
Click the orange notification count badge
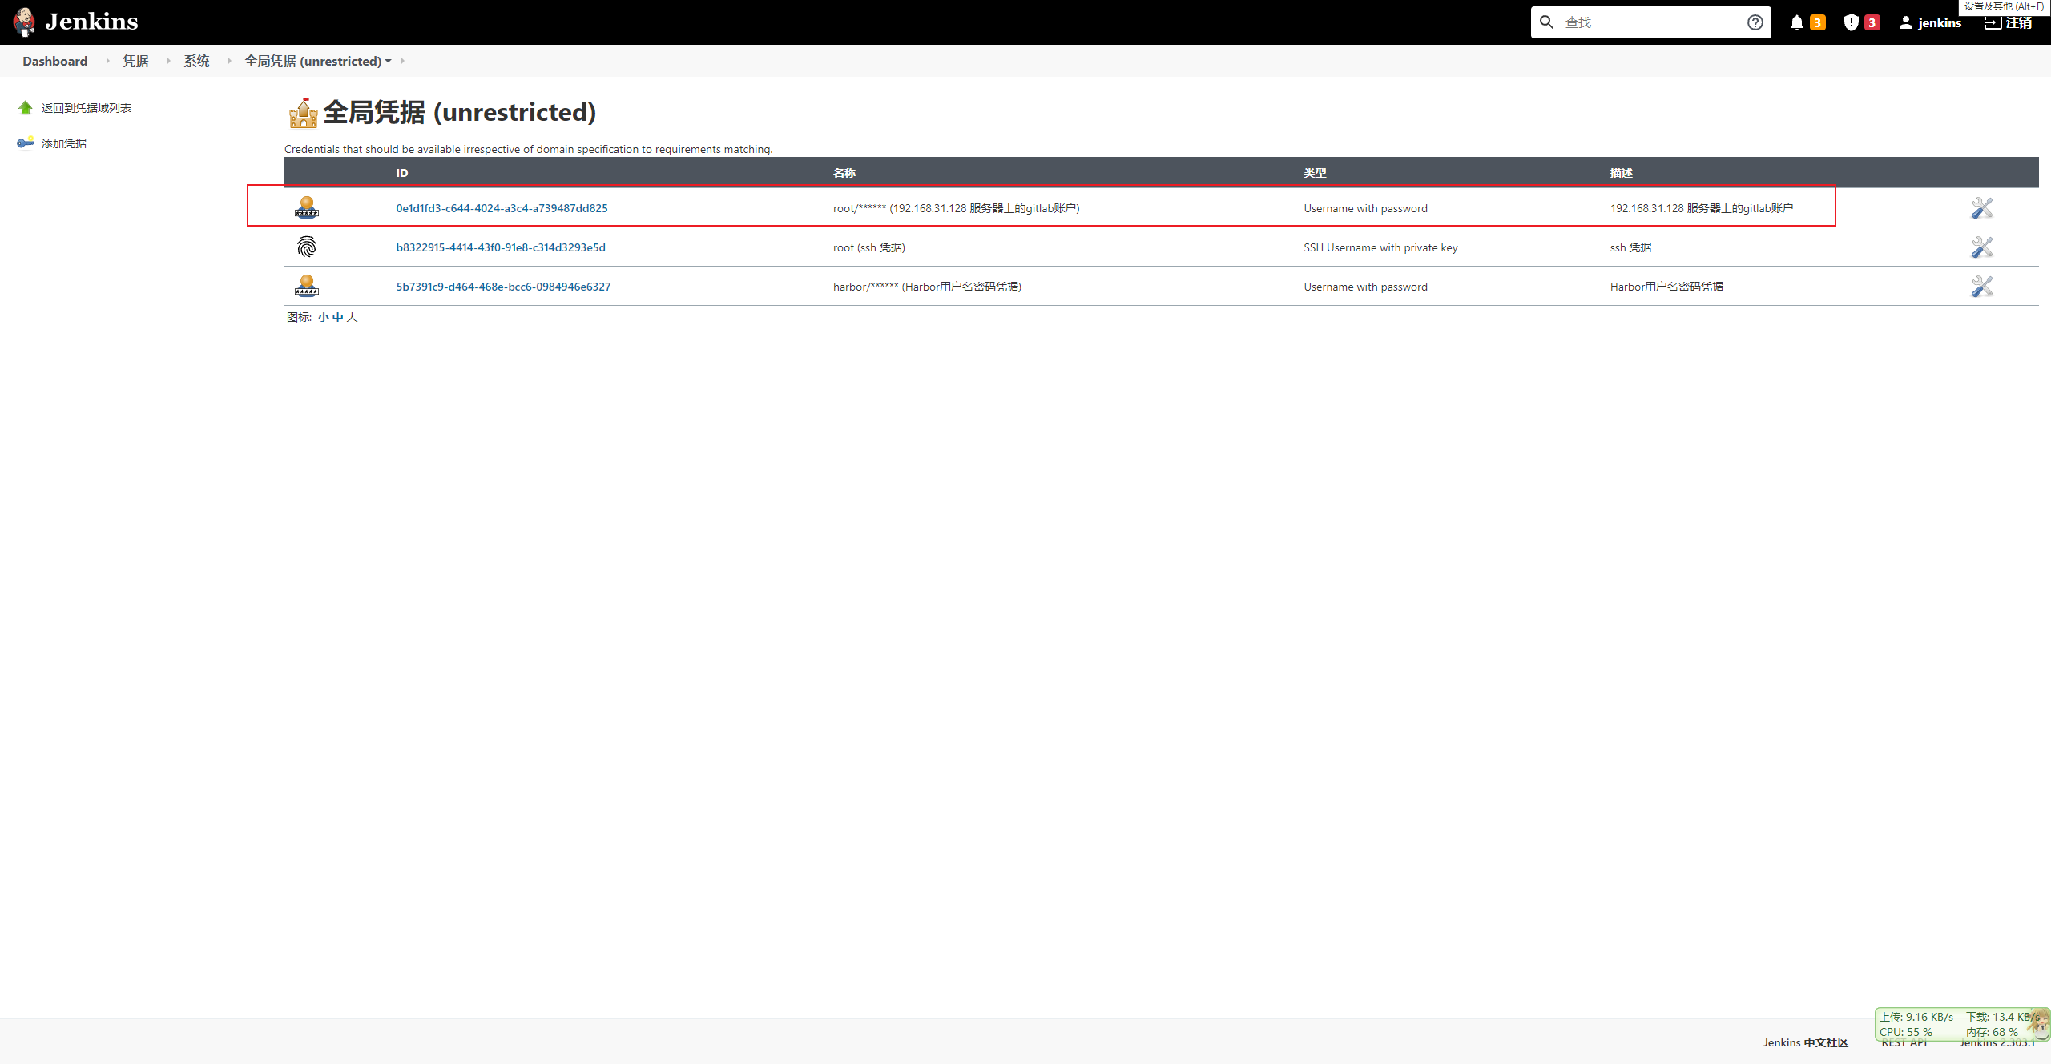coord(1818,22)
